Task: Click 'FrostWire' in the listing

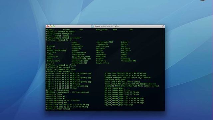Action: (101, 61)
